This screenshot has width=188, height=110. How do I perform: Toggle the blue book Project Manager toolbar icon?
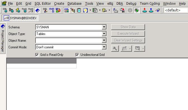[x=37, y=10]
